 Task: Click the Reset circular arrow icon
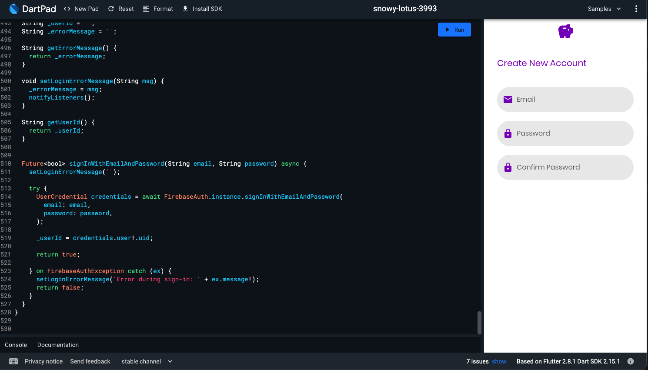click(111, 9)
